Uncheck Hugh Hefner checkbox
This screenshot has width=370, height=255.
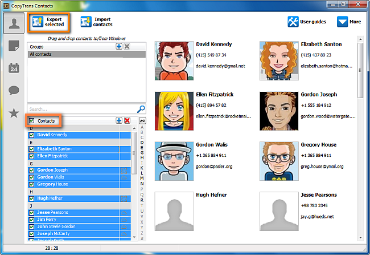pos(31,199)
